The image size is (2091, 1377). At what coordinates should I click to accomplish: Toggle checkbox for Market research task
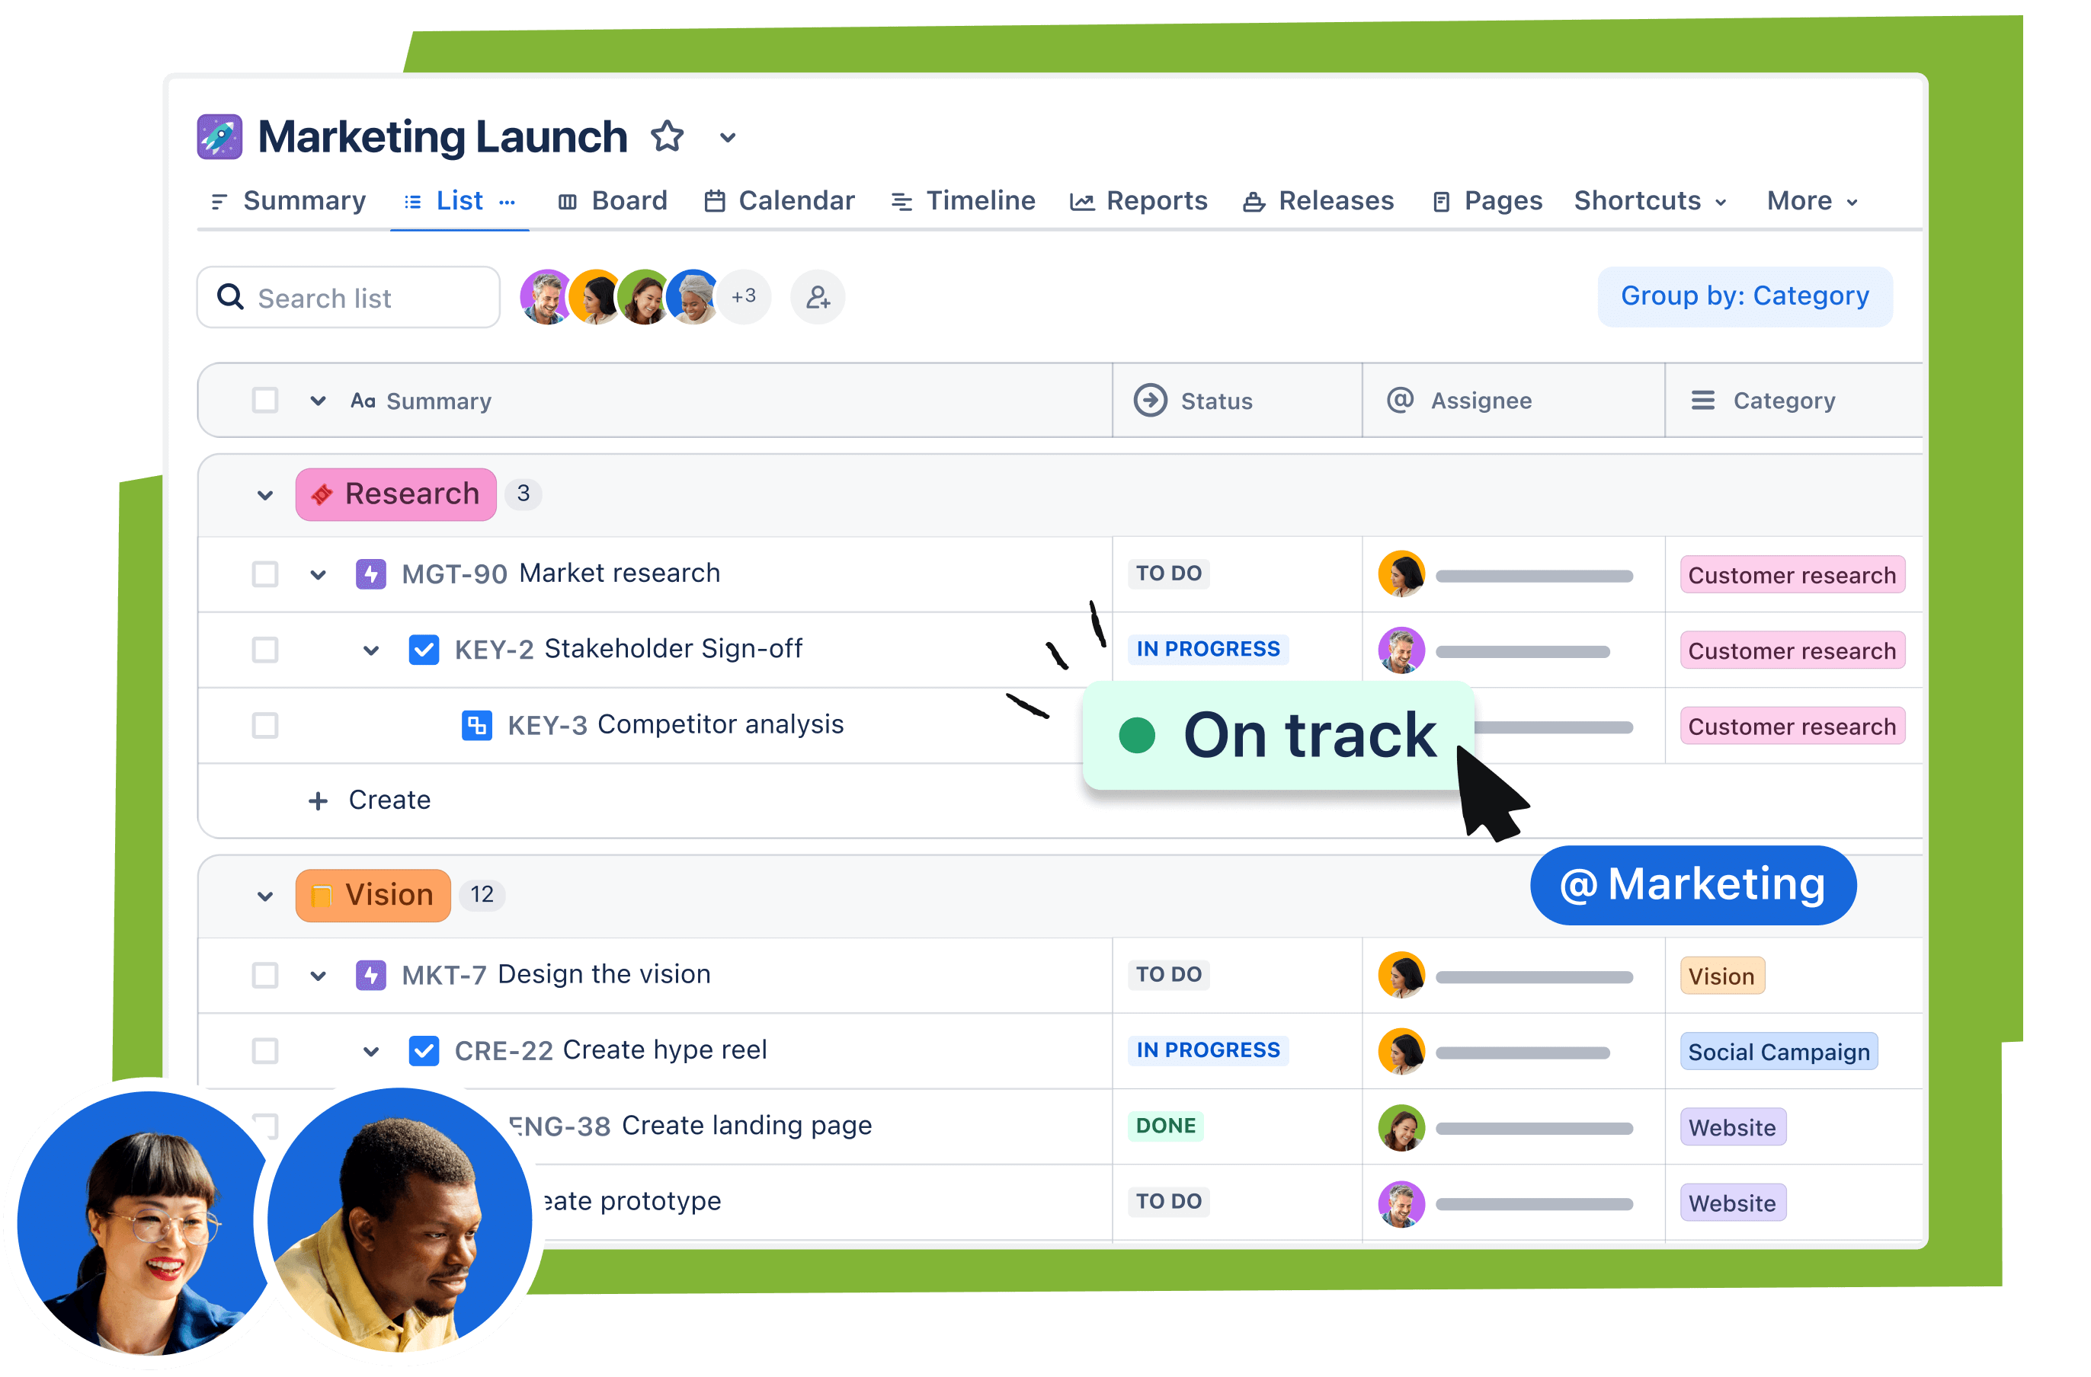(x=263, y=573)
